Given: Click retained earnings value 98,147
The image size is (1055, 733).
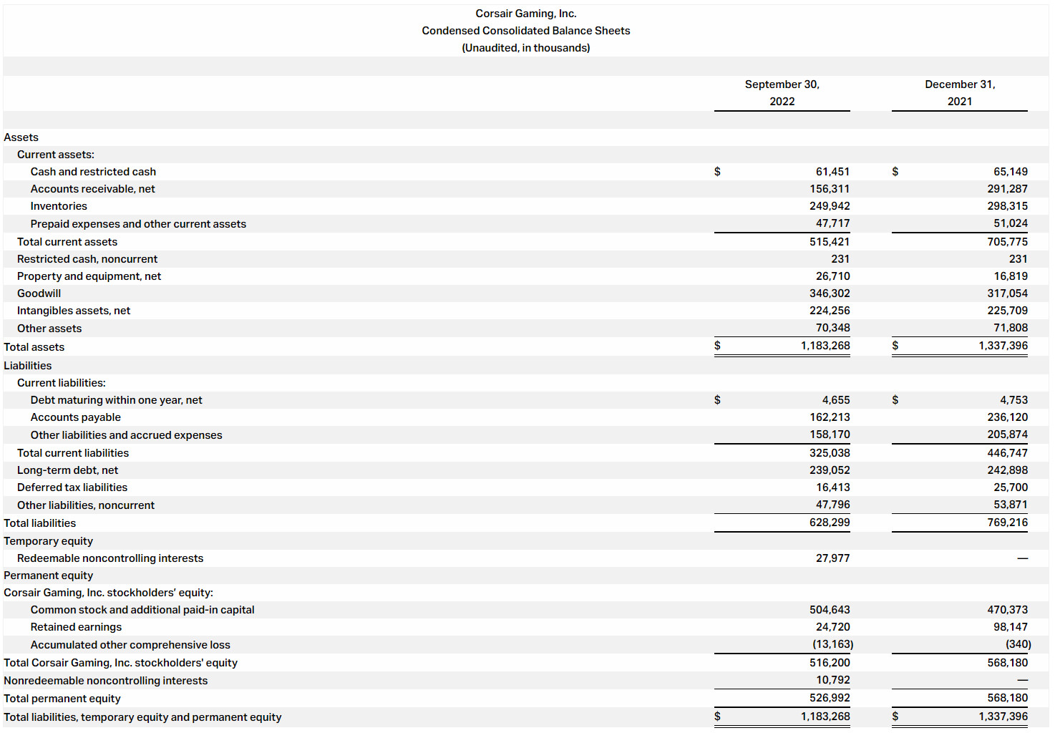Looking at the screenshot, I should coord(1011,627).
